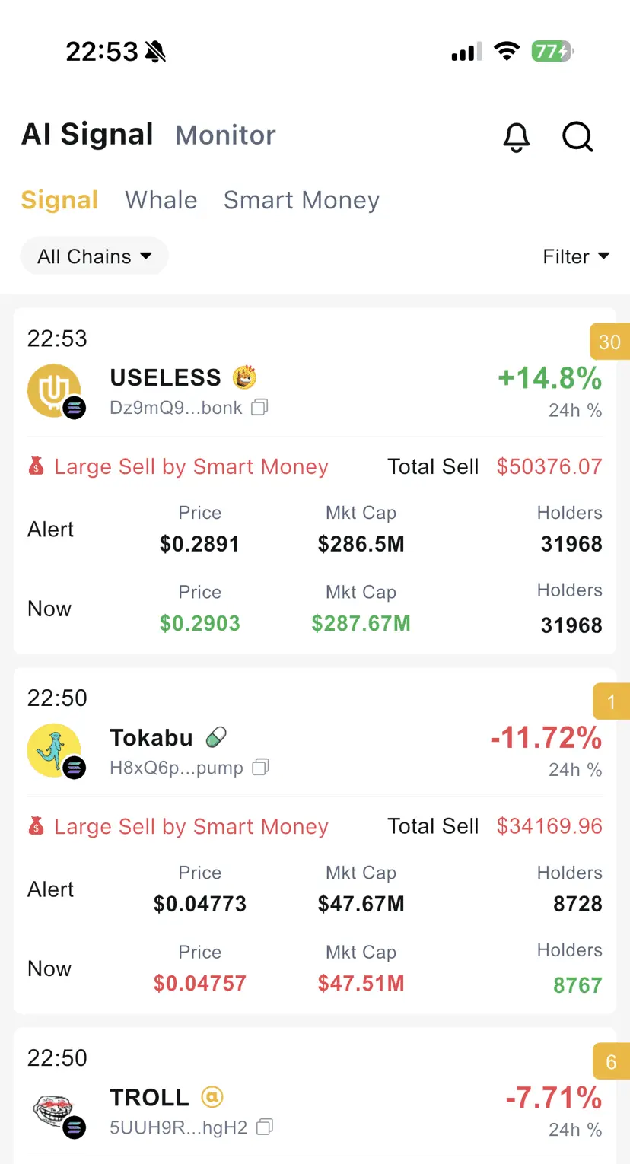Screen dimensions: 630x1164
Task: Tap the yellow 30 signal count badge
Action: (609, 342)
